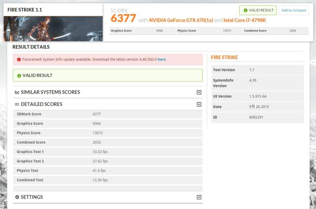Click the 41.5 fps value
Image resolution: width=316 pixels, height=209 pixels.
tap(99, 171)
